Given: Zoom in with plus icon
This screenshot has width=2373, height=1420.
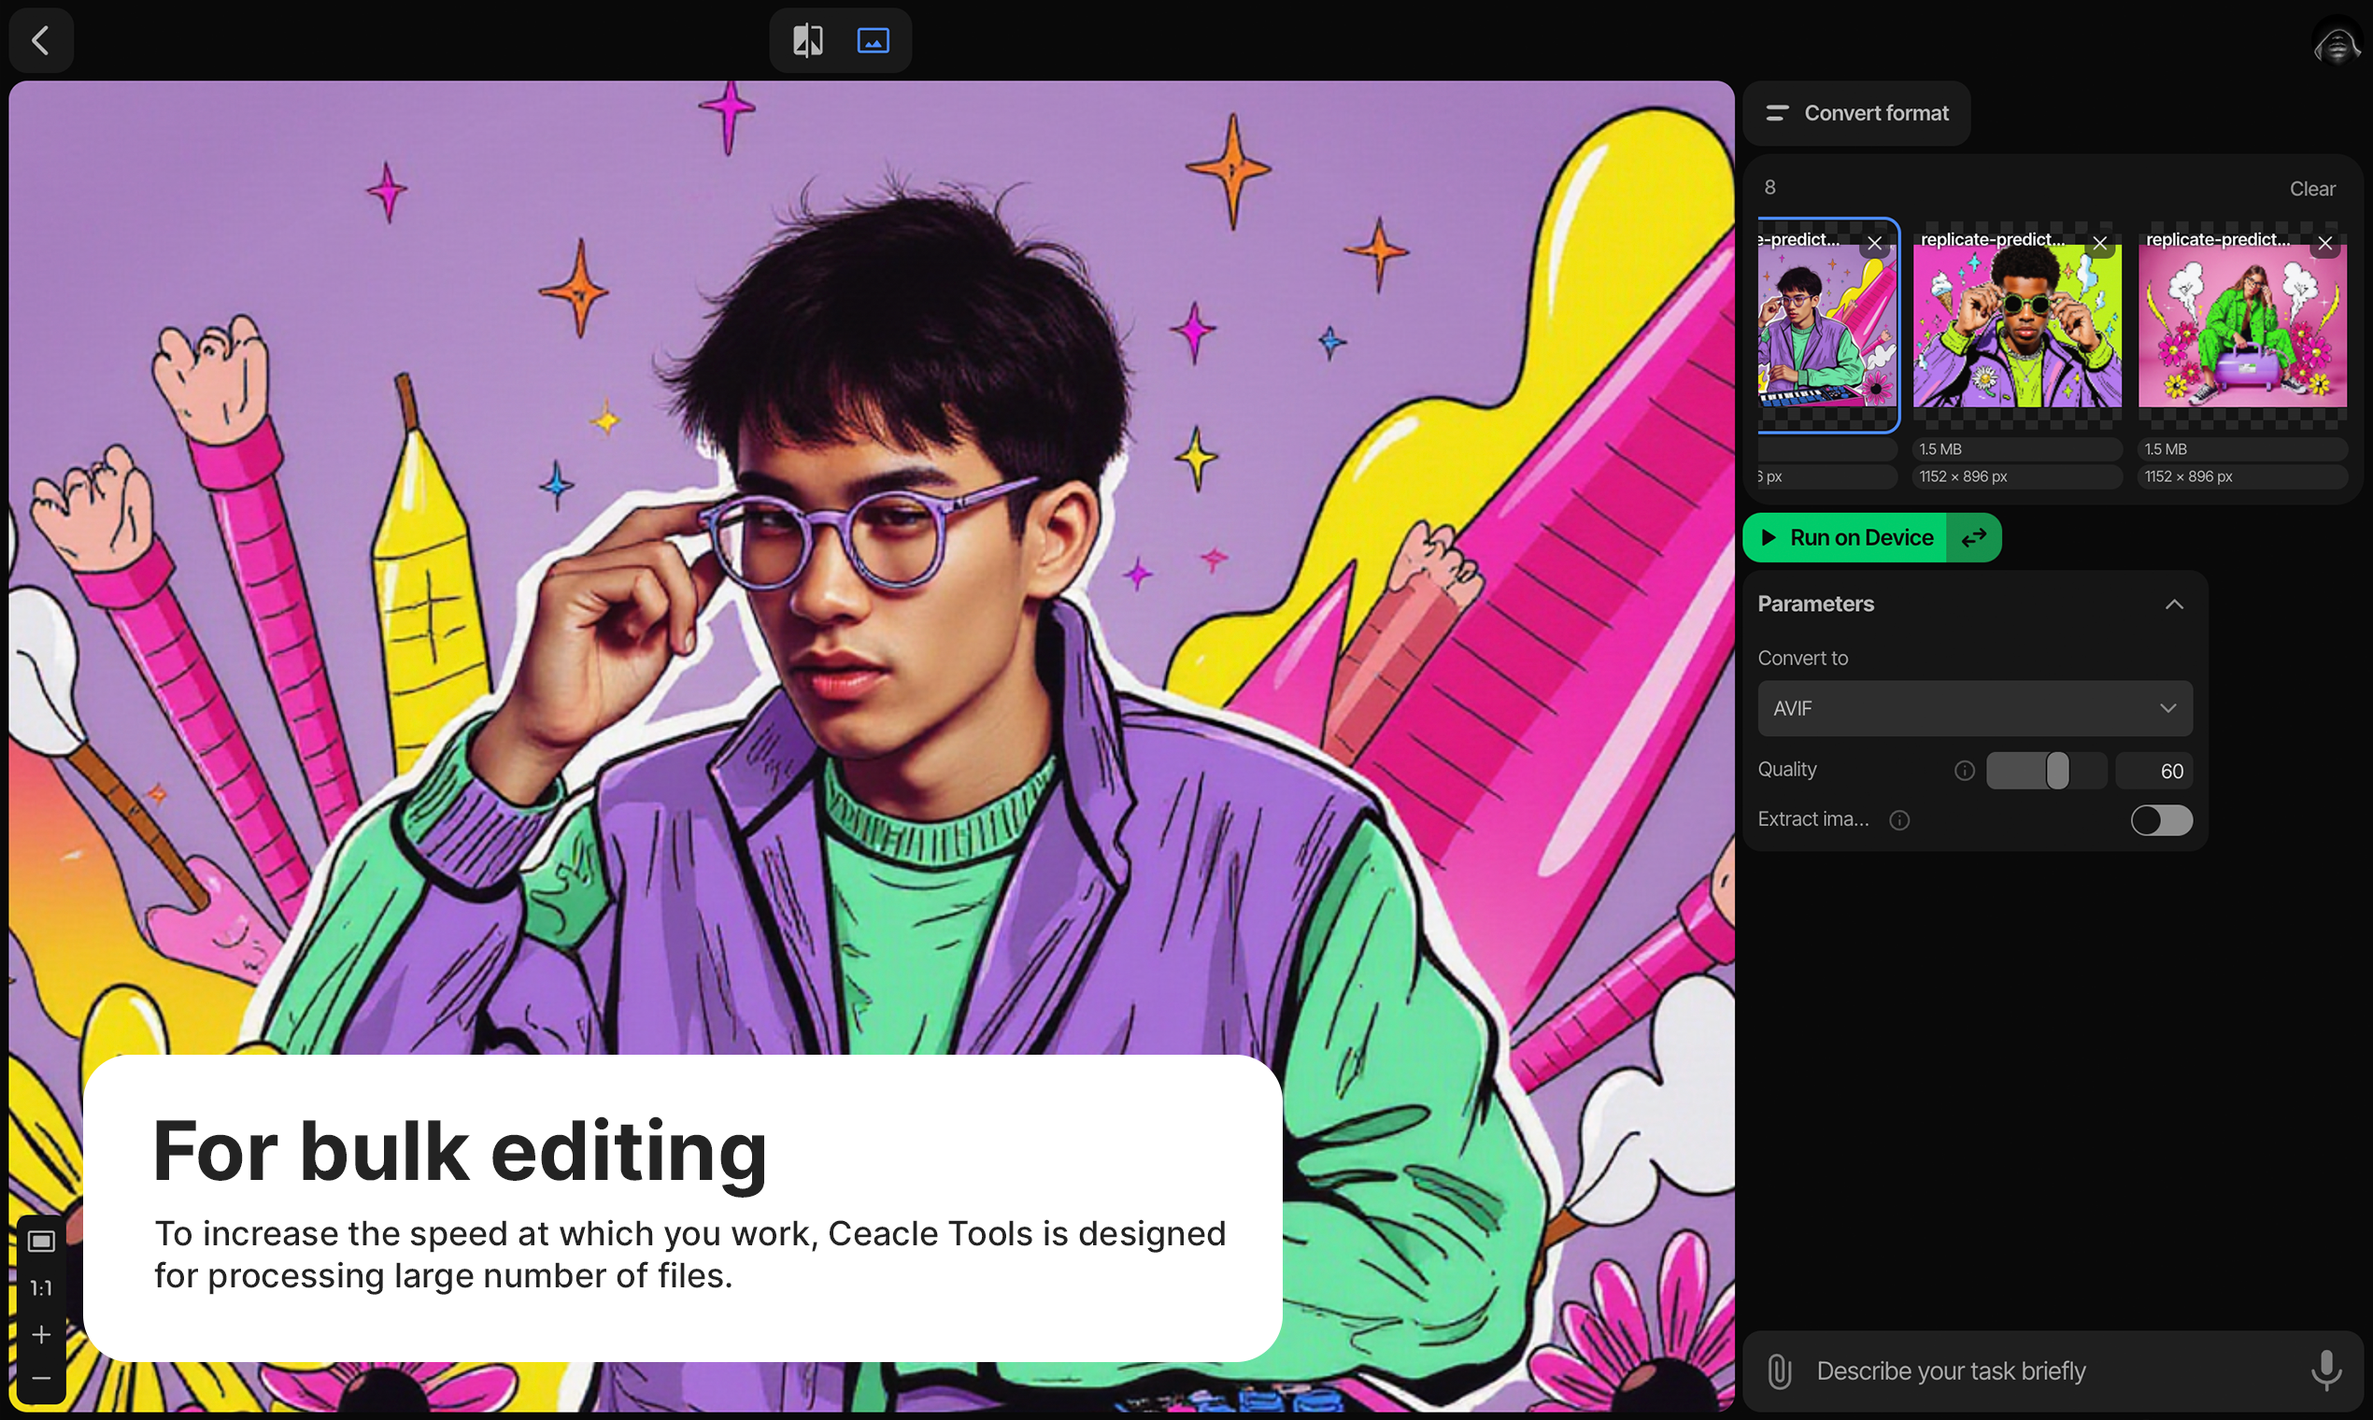Looking at the screenshot, I should click(41, 1334).
